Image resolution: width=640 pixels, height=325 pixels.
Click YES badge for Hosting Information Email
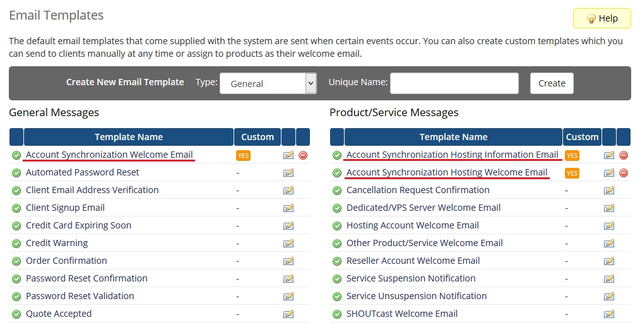coord(572,156)
